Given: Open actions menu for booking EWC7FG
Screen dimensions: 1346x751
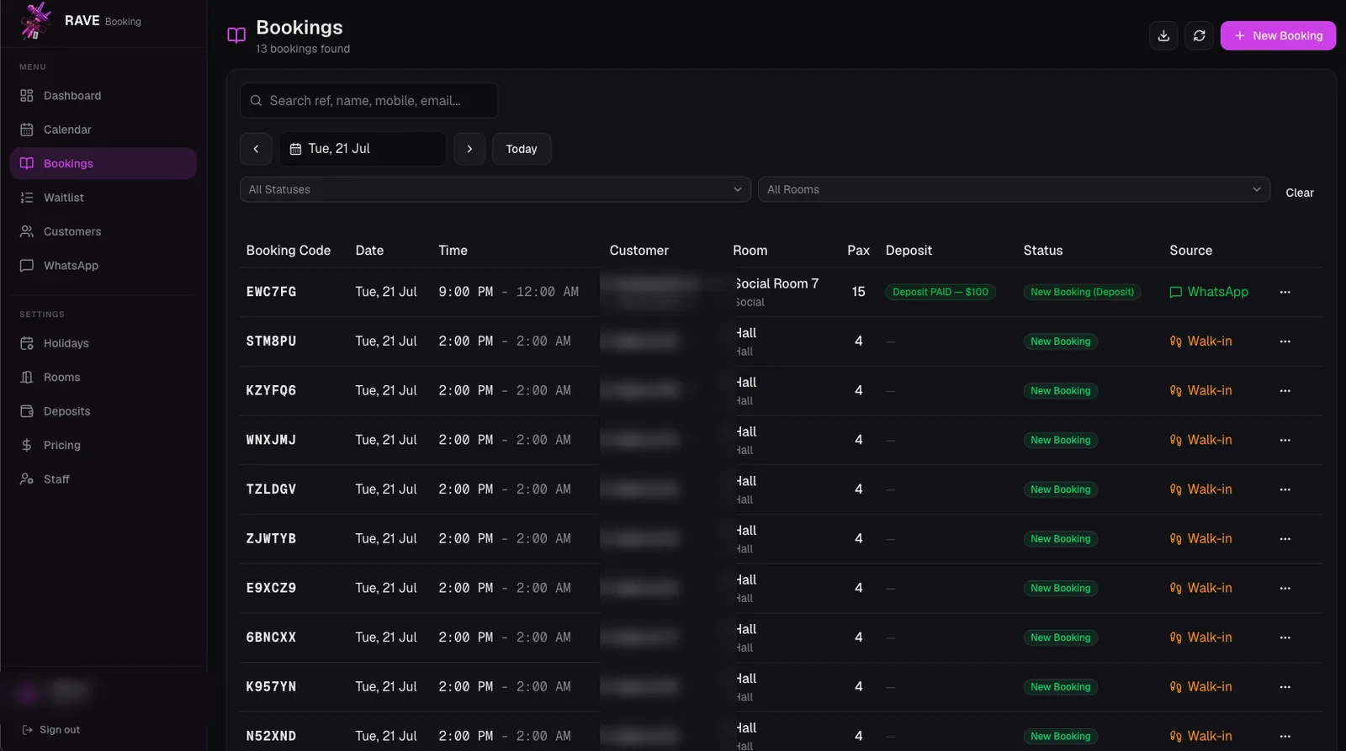Looking at the screenshot, I should [1285, 292].
